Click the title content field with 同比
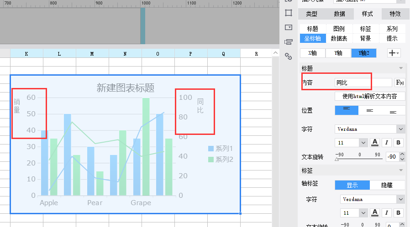 point(363,83)
